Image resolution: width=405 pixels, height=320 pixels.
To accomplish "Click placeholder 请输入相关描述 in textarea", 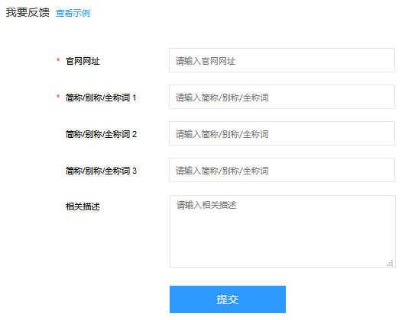I will tap(206, 205).
